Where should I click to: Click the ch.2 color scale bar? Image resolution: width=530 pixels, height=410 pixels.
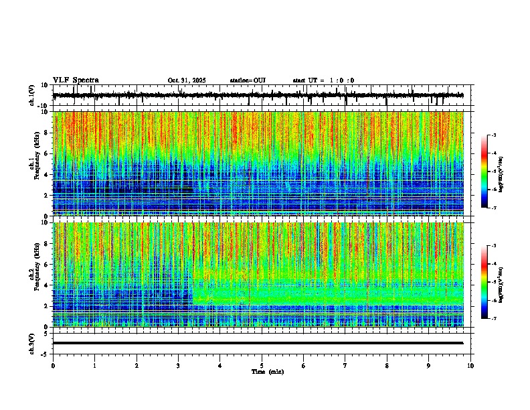pyautogui.click(x=484, y=282)
